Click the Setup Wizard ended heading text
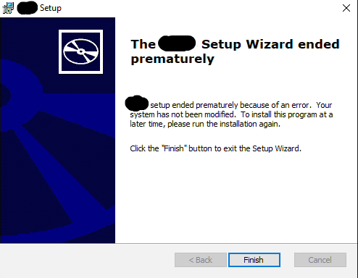 [x=270, y=44]
